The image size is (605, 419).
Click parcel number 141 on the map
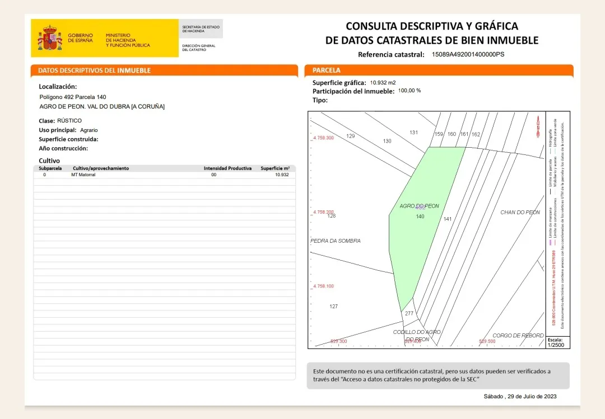pos(447,219)
